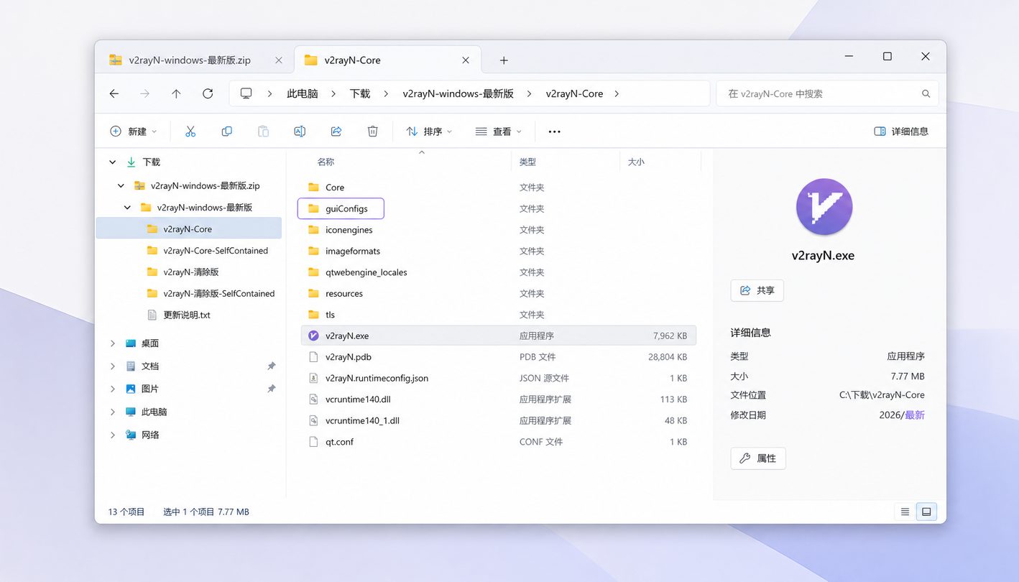Go up one folder level
This screenshot has height=582, width=1019.
176,93
